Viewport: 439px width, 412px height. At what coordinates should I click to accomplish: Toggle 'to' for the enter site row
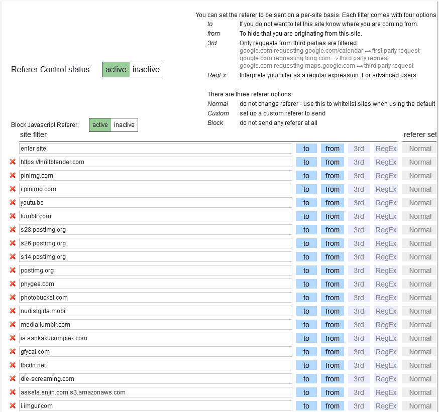point(306,149)
